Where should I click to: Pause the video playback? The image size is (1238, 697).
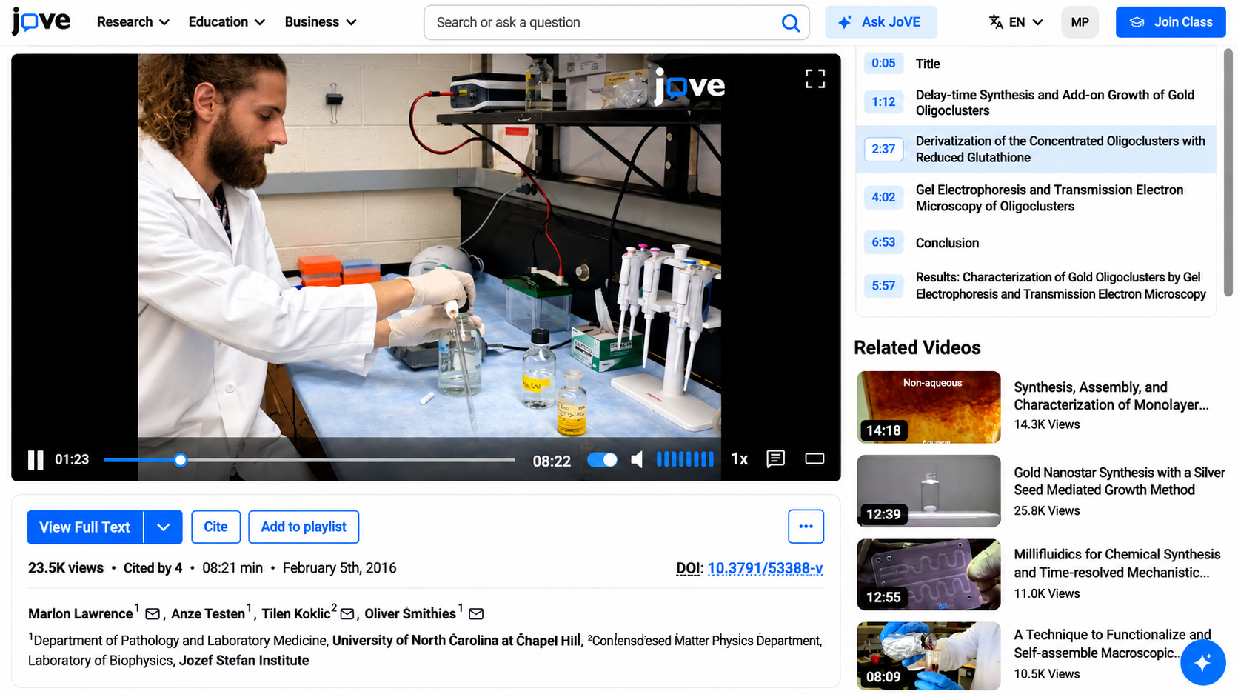[x=36, y=460]
